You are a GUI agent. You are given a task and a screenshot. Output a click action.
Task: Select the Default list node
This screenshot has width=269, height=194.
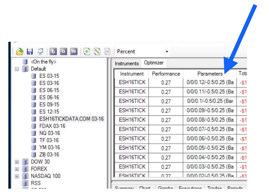coord(38,69)
